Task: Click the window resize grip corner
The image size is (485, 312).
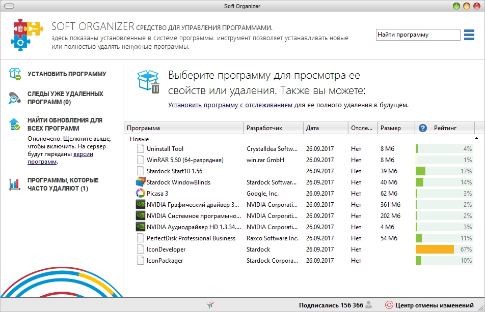Action: pyautogui.click(x=481, y=307)
